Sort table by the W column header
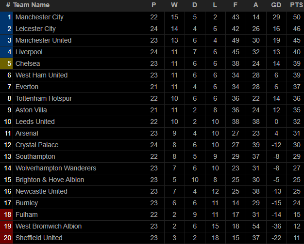Viewport: 304px width, 244px height. [x=174, y=5]
